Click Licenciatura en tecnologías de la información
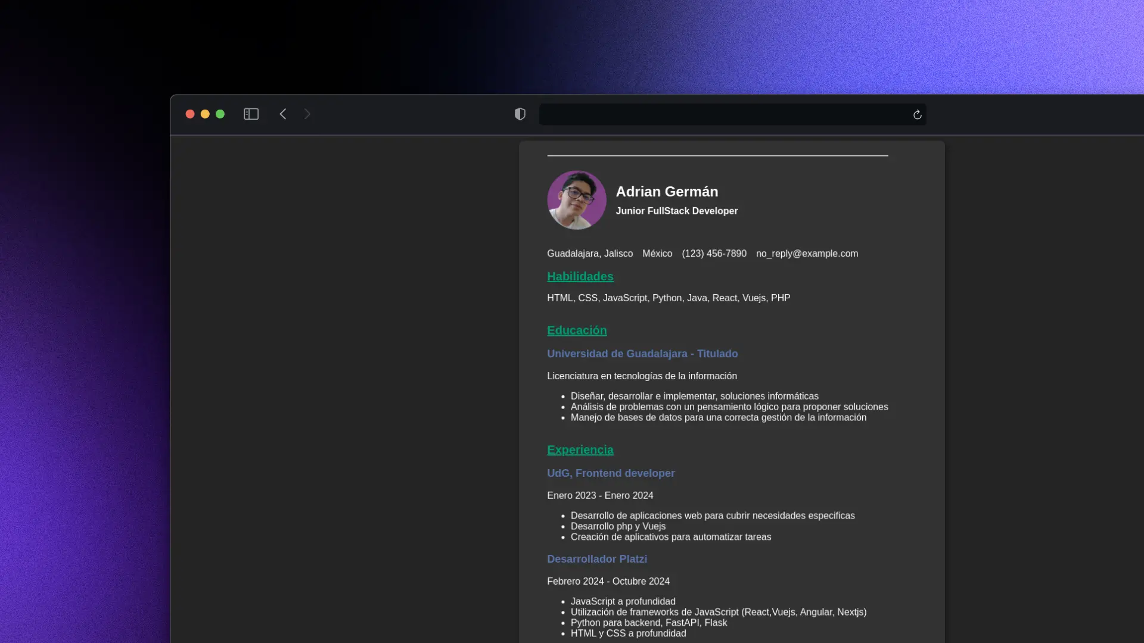1144x643 pixels. 642,376
